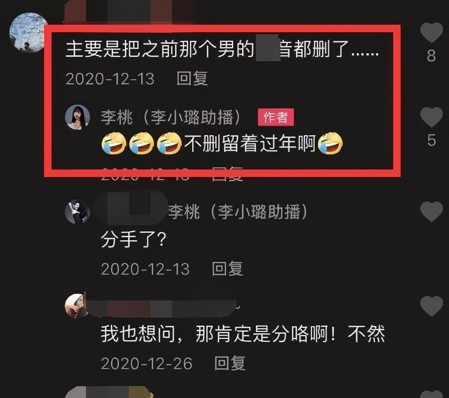Like the 我也想问 comment dated 2020-12-26
The height and width of the screenshot is (398, 449).
click(431, 306)
